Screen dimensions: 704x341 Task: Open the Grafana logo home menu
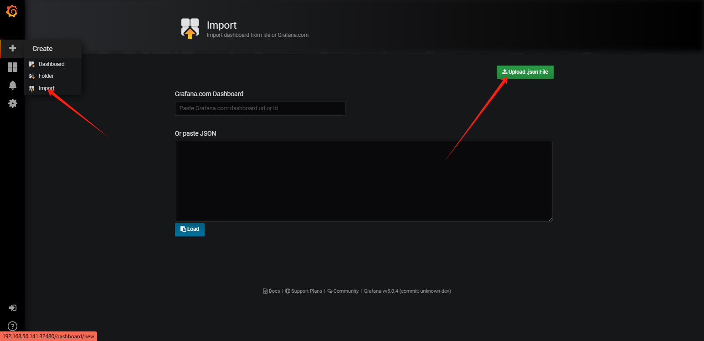coord(12,12)
